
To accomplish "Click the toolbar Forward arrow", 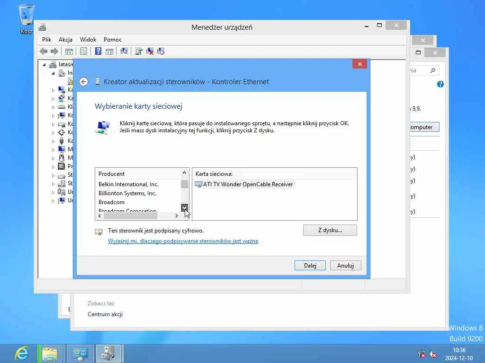I will [54, 51].
